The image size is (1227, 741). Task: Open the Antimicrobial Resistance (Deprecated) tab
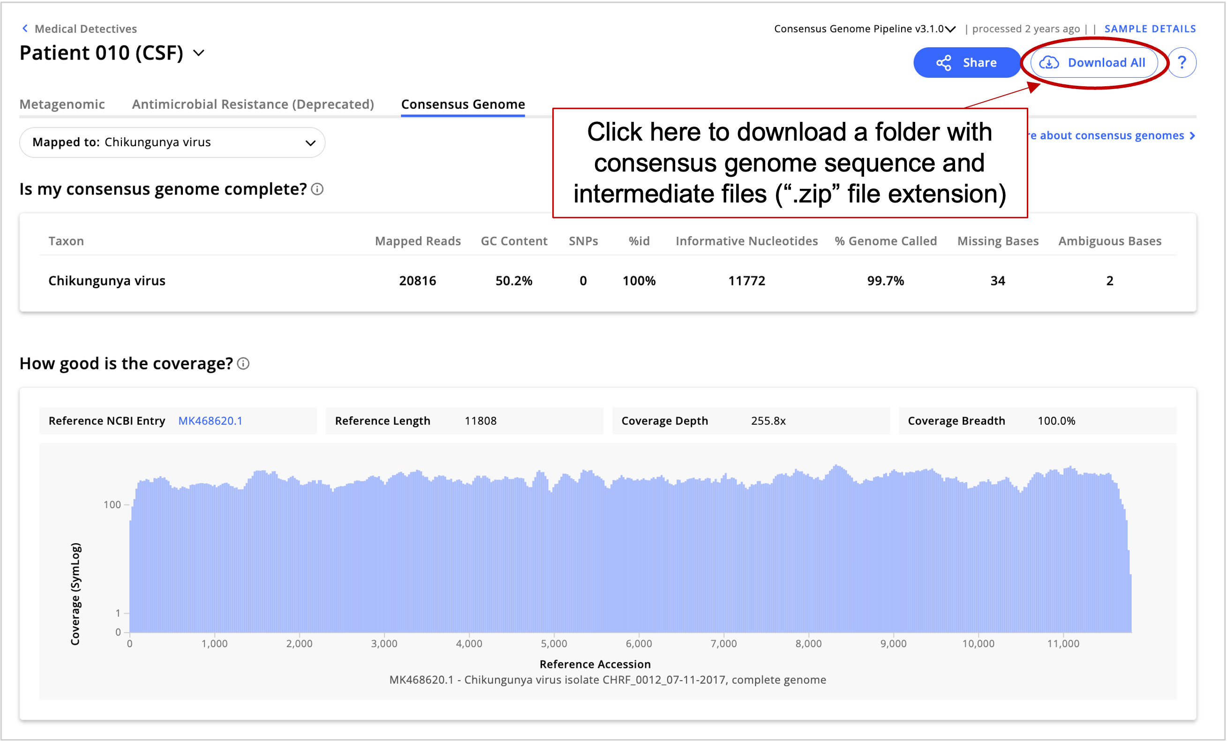[253, 105]
